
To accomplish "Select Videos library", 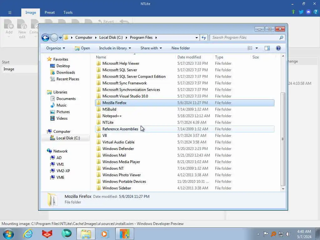I will pyautogui.click(x=62, y=118).
